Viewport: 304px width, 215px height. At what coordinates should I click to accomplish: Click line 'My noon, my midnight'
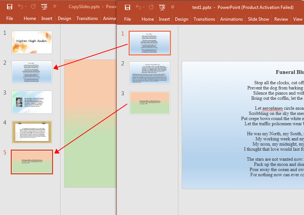coord(278,144)
